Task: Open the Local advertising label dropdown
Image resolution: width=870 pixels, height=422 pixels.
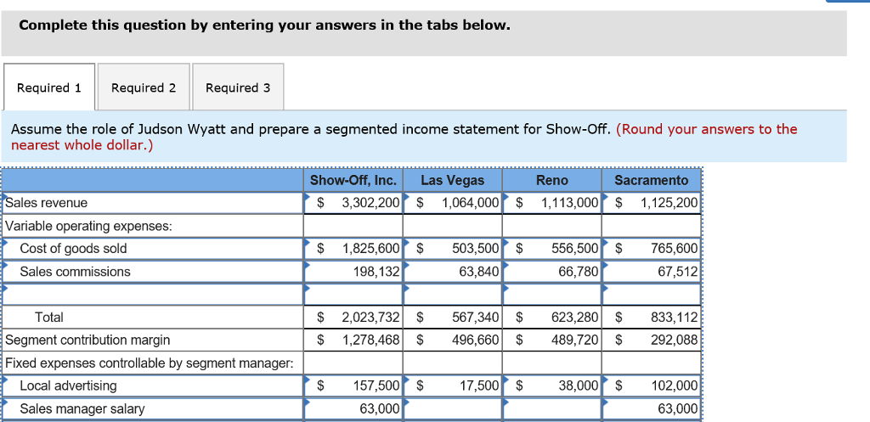Action: 153,385
